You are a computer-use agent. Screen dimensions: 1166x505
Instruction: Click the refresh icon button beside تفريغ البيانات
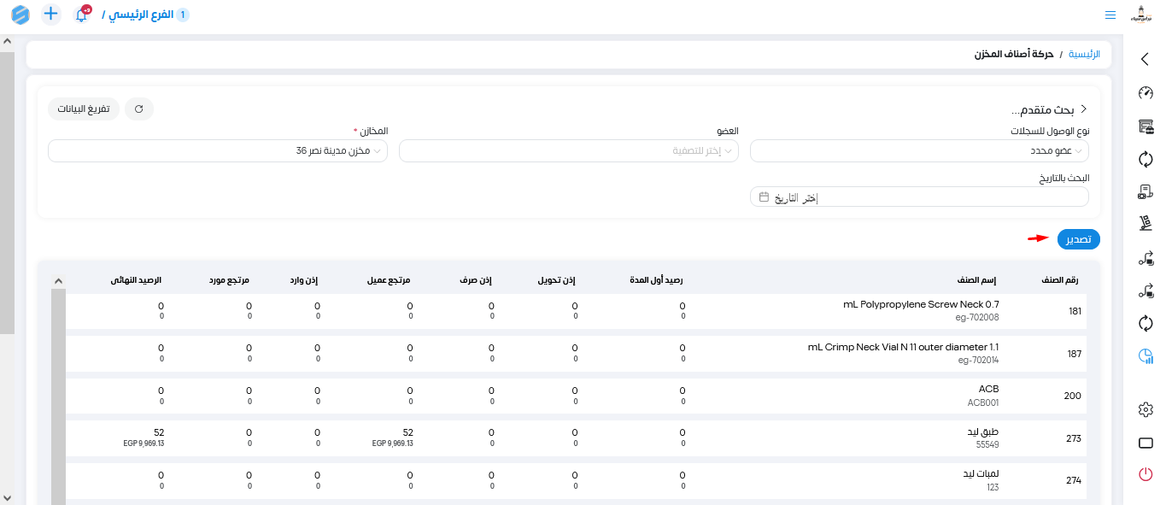(x=139, y=109)
